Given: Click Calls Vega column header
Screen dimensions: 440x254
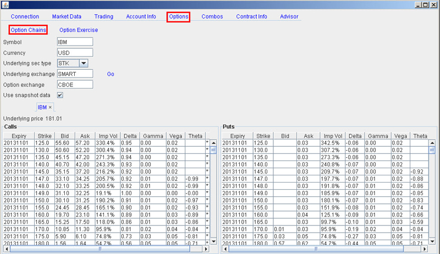Looking at the screenshot, I should (x=175, y=136).
